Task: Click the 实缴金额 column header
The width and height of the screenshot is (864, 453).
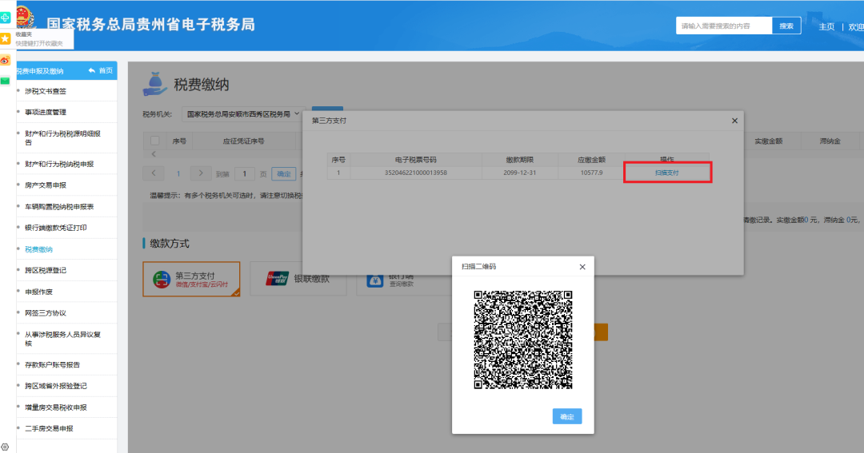Action: click(768, 141)
